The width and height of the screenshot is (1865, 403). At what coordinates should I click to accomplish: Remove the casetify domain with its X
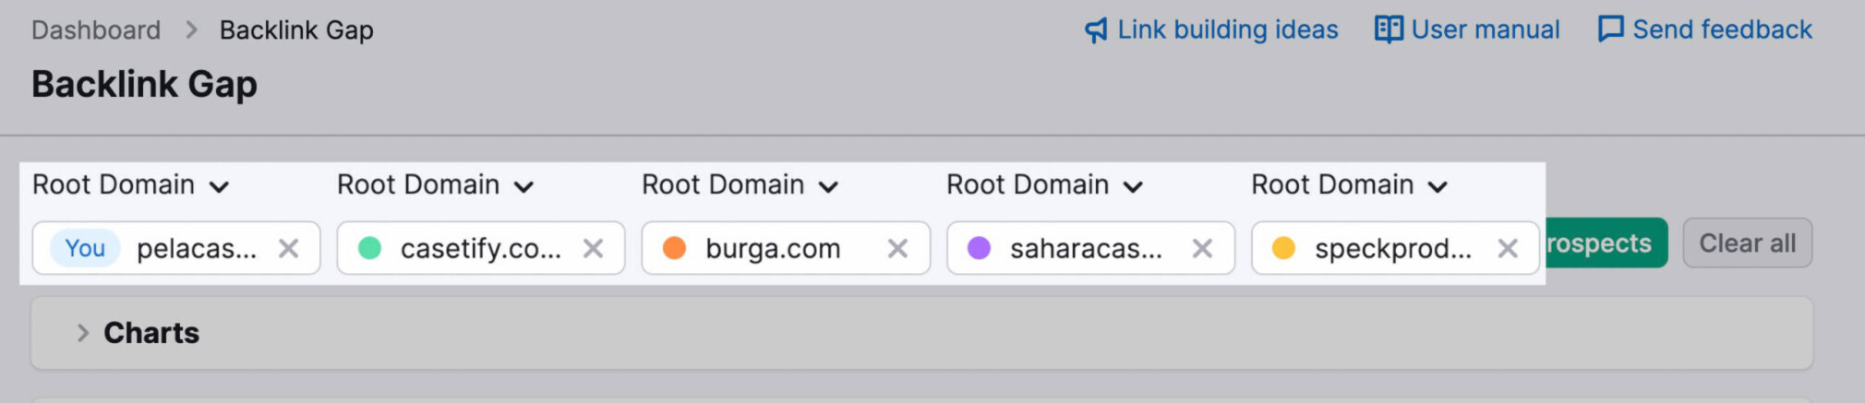coord(594,248)
